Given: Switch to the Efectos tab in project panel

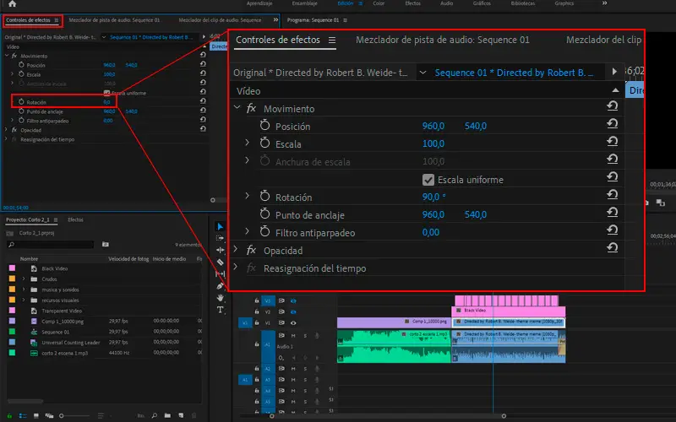Looking at the screenshot, I should (75, 219).
